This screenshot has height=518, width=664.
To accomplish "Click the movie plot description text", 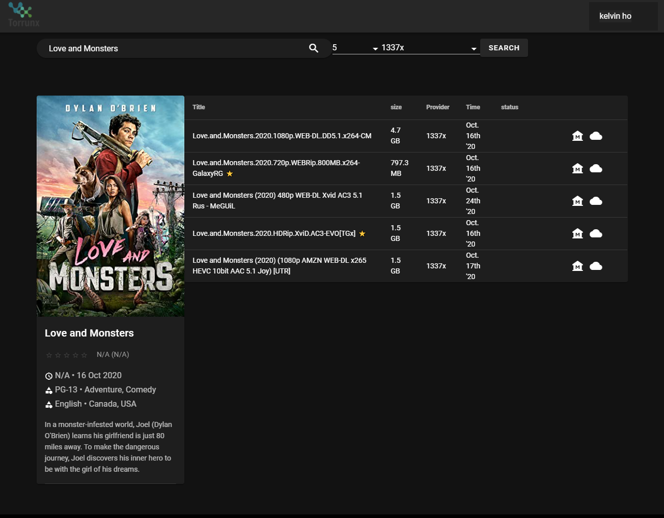I will [108, 447].
